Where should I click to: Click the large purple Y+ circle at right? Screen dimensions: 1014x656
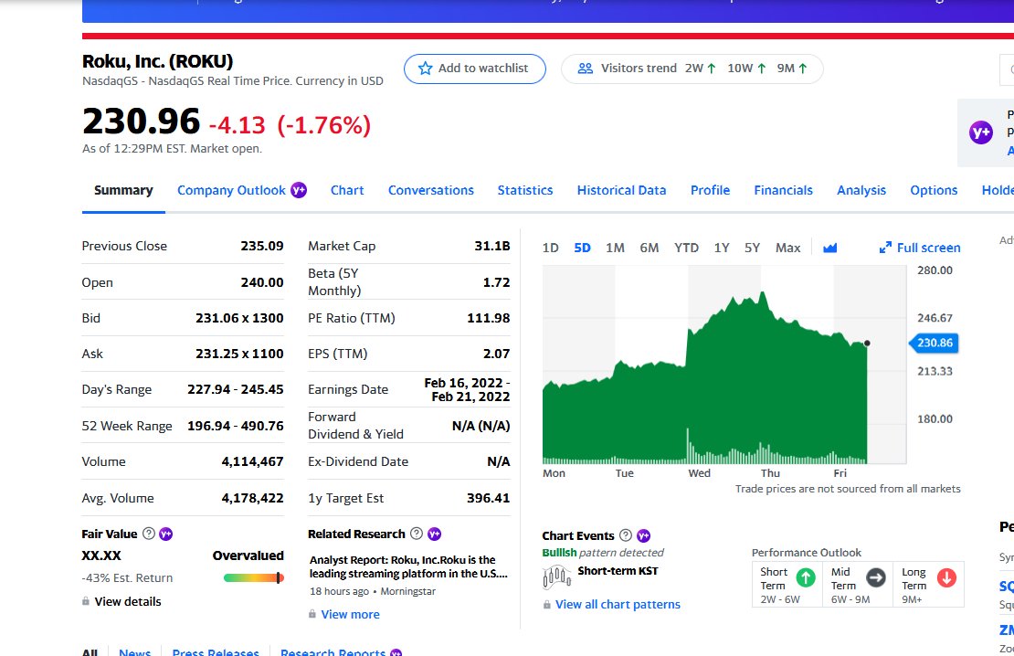[x=981, y=132]
